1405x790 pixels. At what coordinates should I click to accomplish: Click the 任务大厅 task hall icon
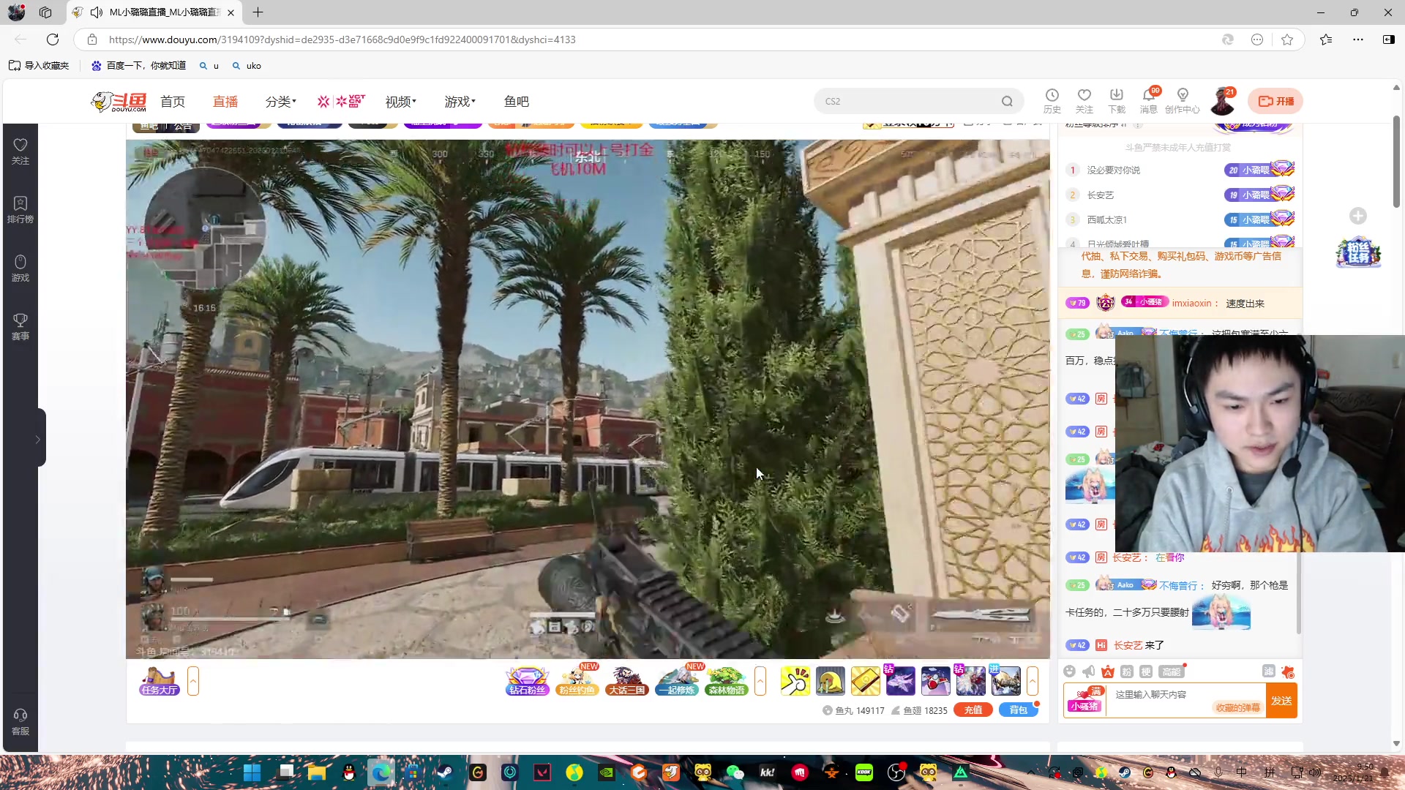[x=160, y=681]
